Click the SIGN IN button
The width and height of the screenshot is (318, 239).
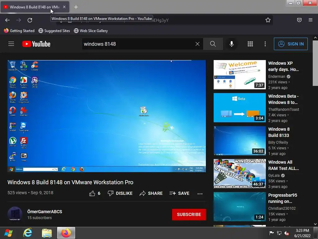pyautogui.click(x=291, y=44)
